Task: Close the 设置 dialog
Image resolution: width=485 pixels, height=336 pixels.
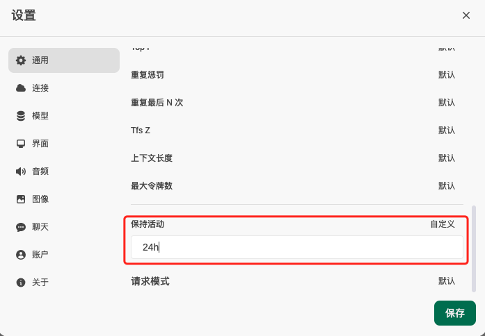Action: (x=466, y=15)
